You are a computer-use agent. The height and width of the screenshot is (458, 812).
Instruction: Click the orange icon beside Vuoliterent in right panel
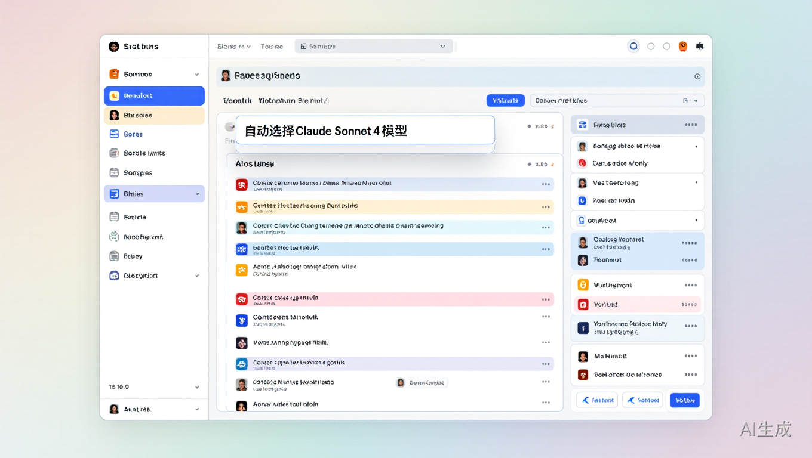(583, 285)
